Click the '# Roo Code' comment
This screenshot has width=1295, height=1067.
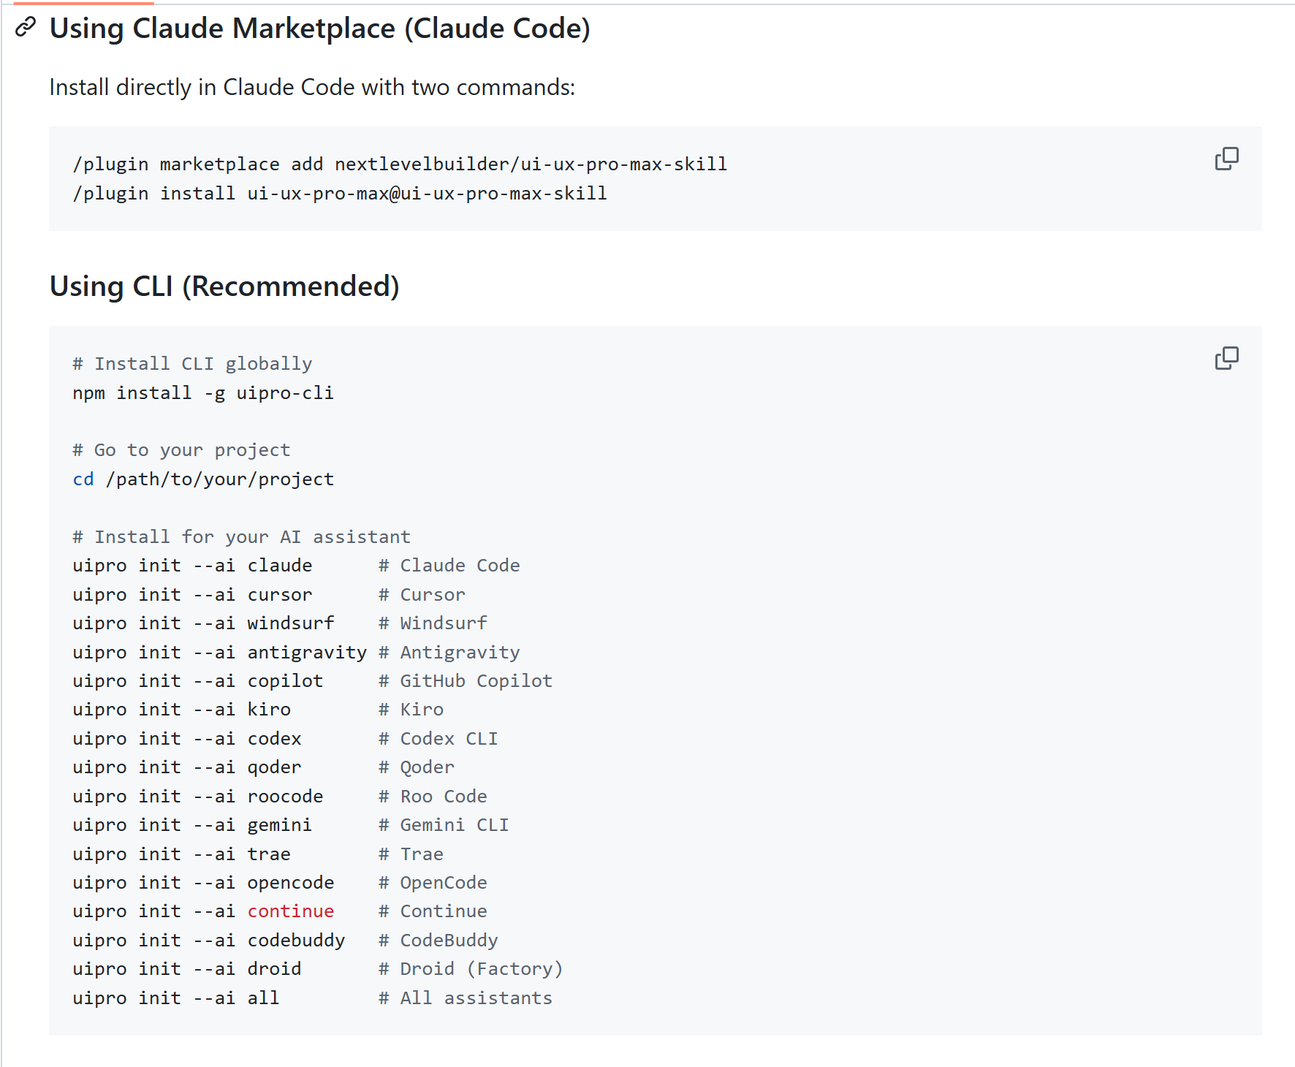(x=433, y=797)
